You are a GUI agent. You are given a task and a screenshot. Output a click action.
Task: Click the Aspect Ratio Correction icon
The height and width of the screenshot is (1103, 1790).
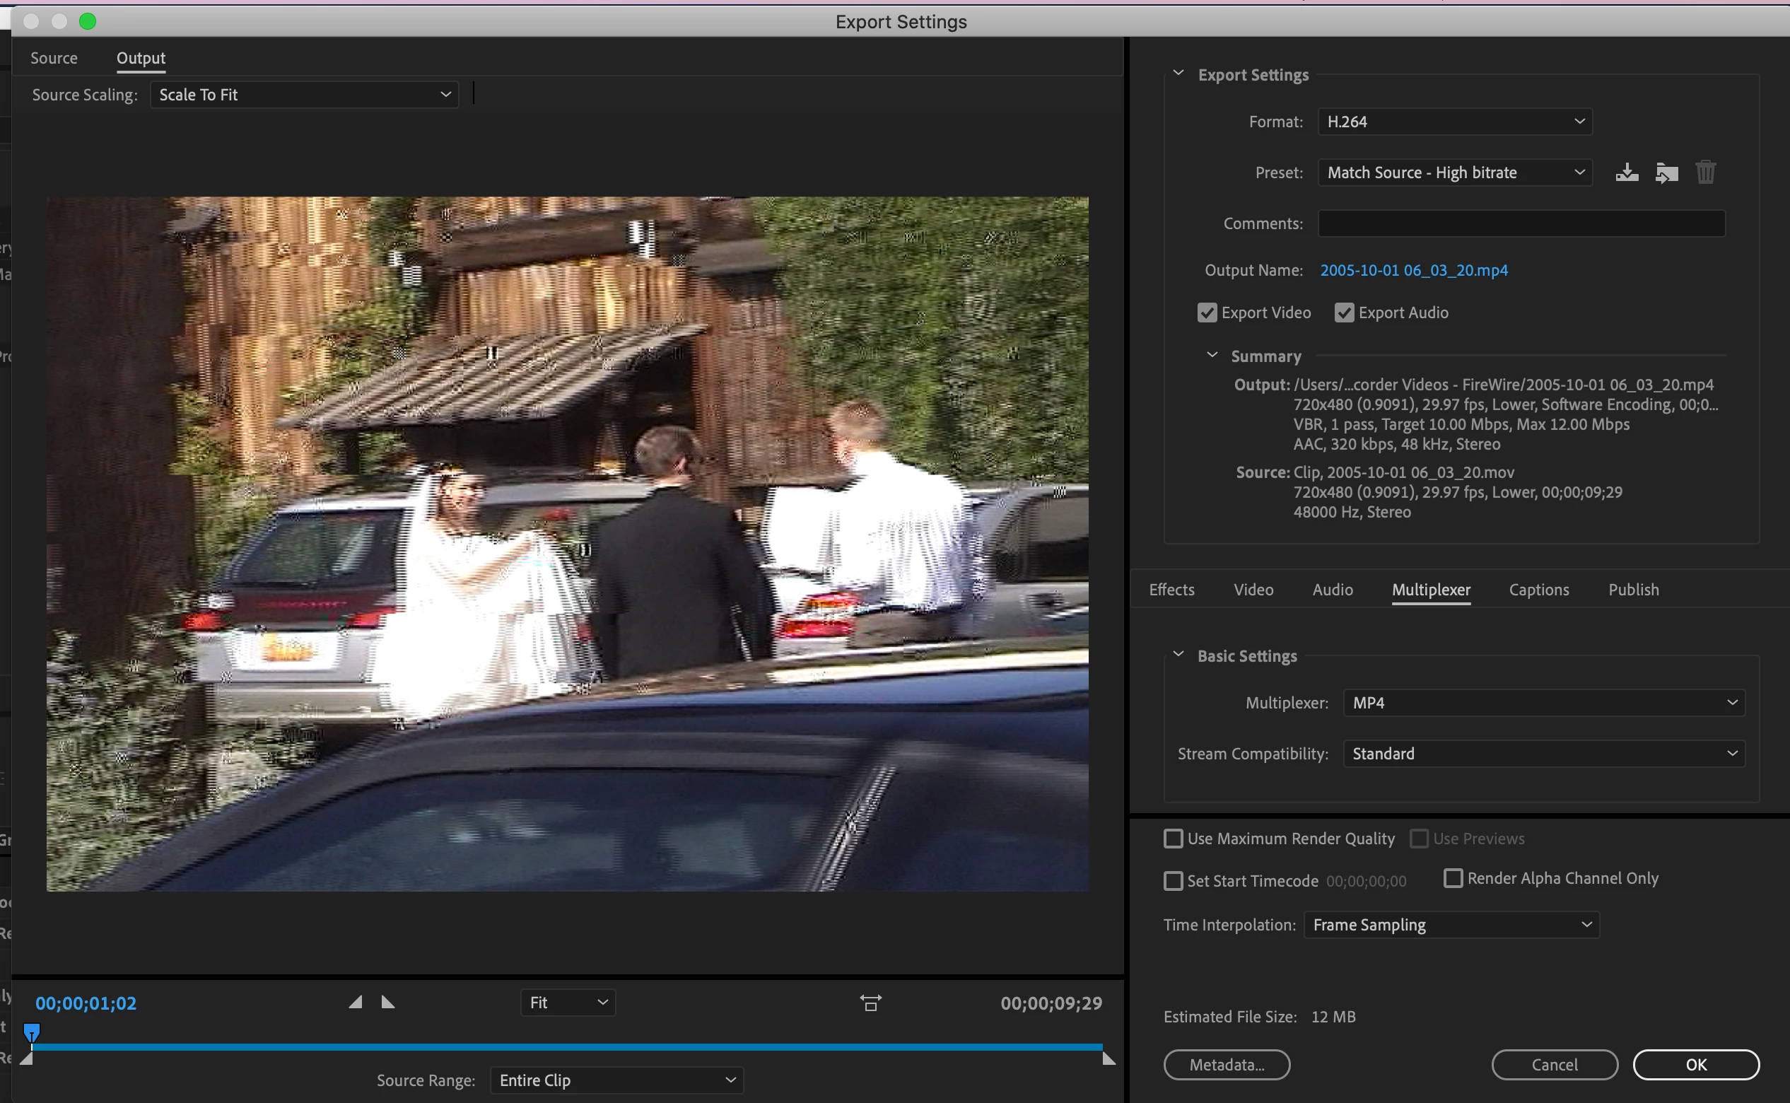pyautogui.click(x=870, y=1003)
